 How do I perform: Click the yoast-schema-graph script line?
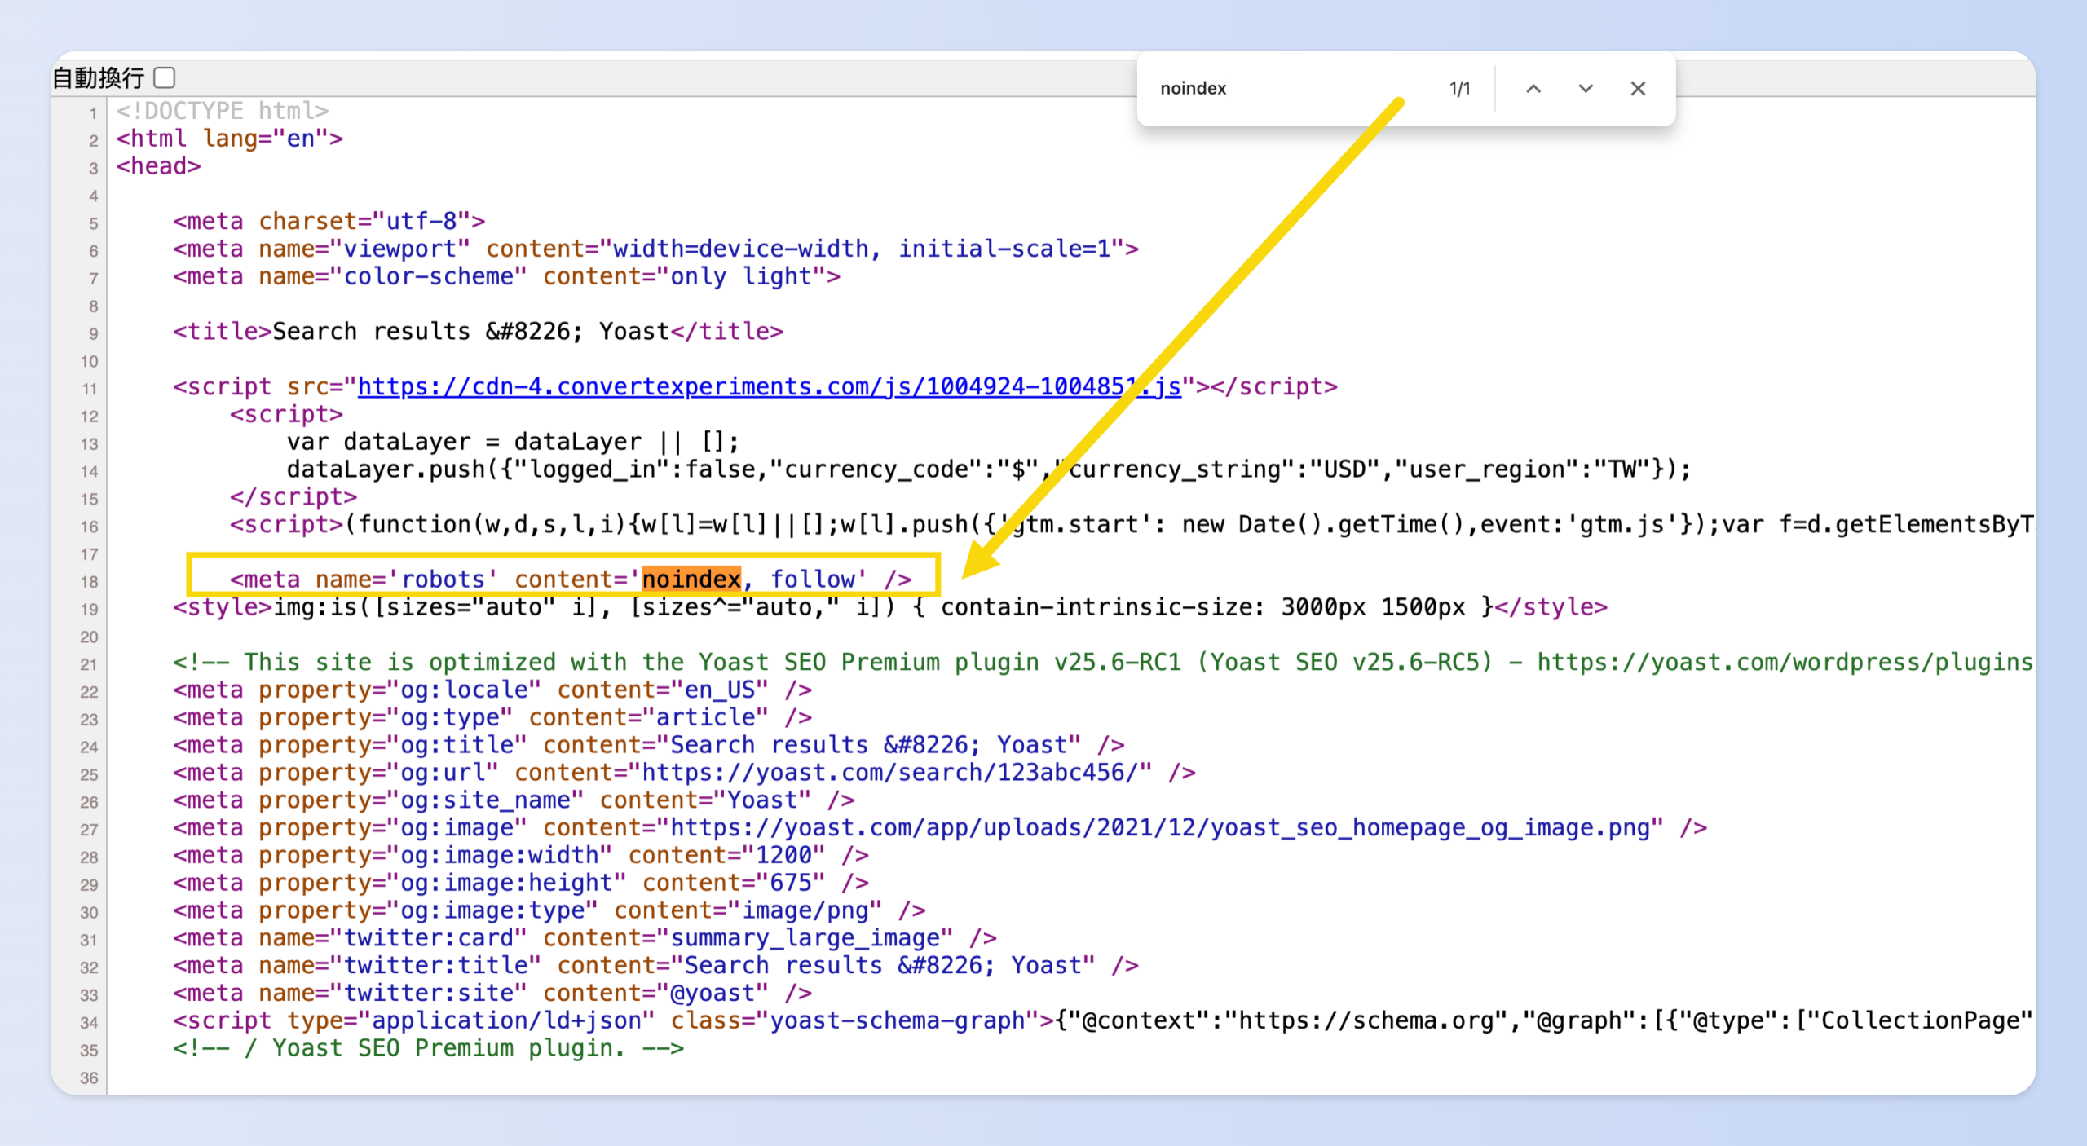897,1020
